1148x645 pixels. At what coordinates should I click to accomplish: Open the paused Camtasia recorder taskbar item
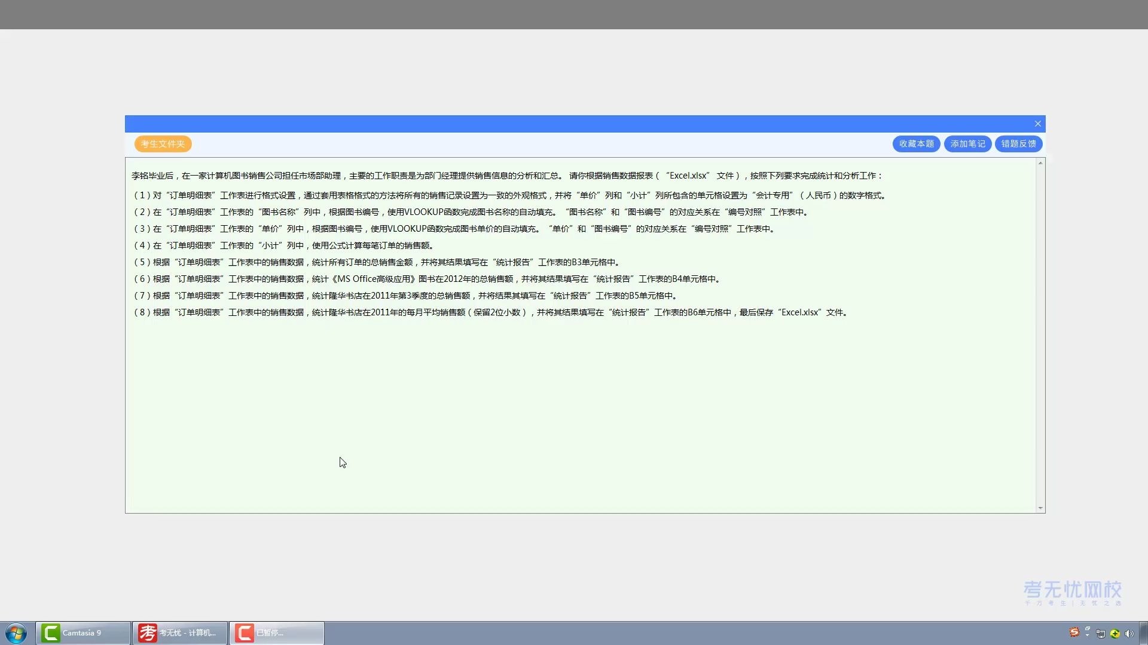pos(276,633)
